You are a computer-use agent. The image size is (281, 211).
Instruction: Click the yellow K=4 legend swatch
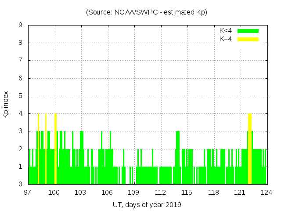click(248, 39)
